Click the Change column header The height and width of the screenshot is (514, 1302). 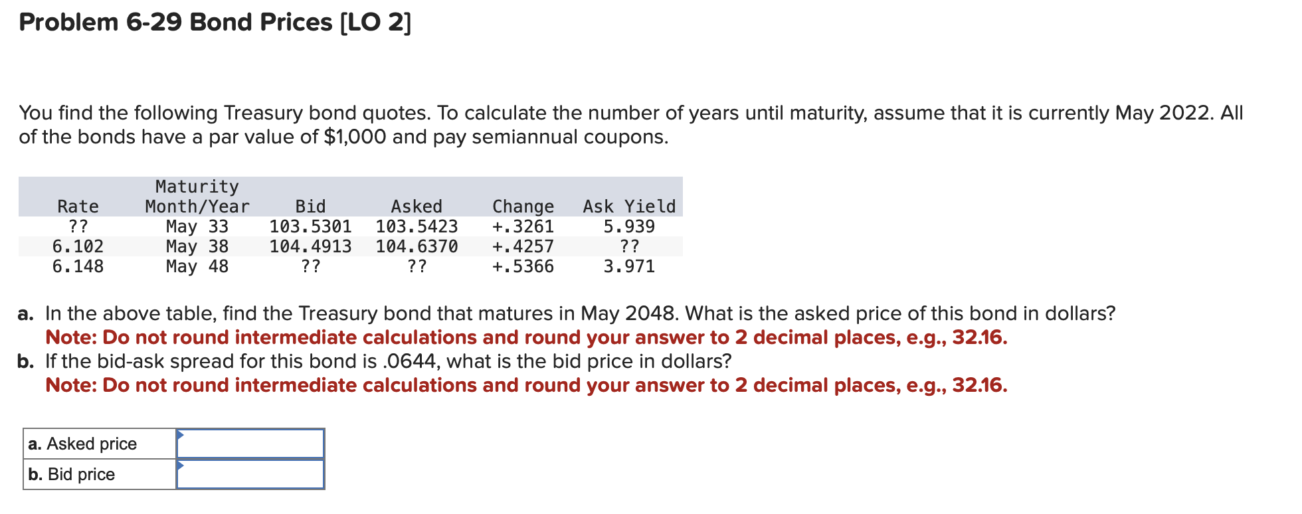[523, 206]
